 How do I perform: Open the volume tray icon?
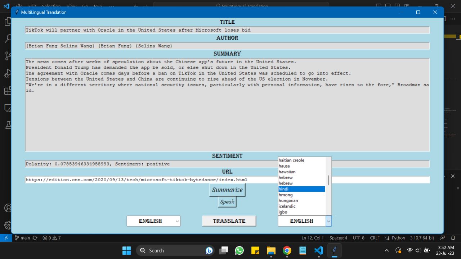click(x=418, y=250)
